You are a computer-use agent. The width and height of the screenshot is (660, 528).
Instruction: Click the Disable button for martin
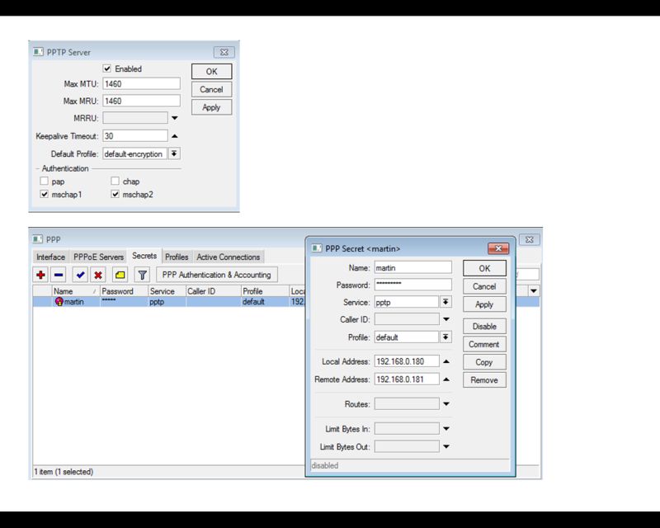tap(484, 327)
